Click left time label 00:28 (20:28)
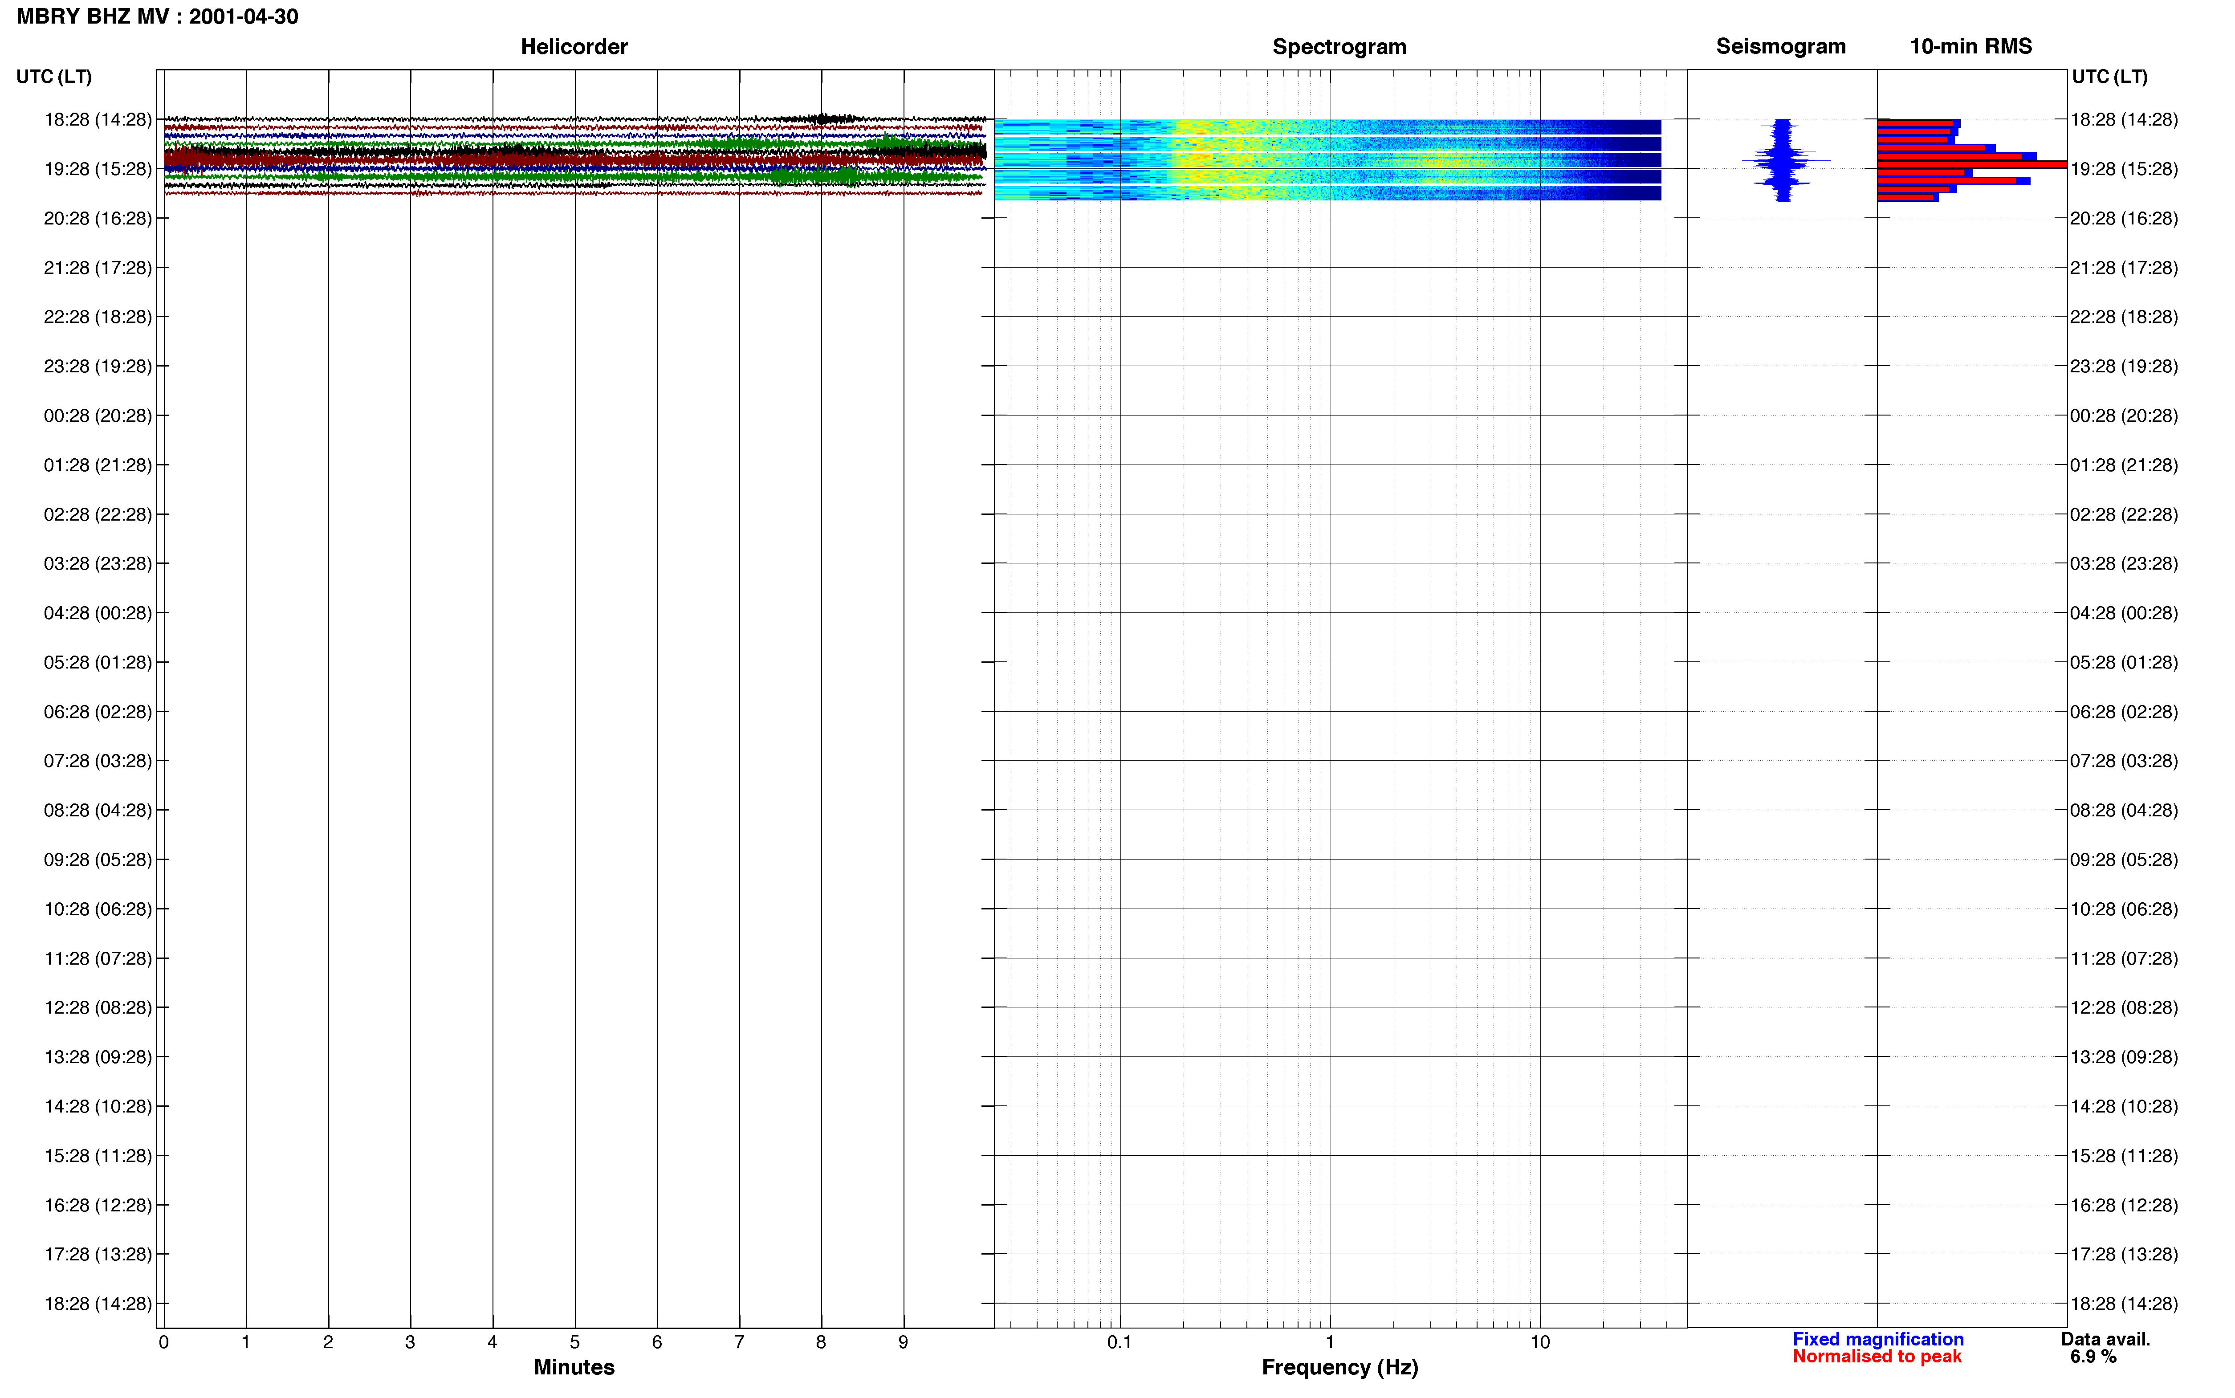The width and height of the screenshot is (2235, 1398). [97, 415]
